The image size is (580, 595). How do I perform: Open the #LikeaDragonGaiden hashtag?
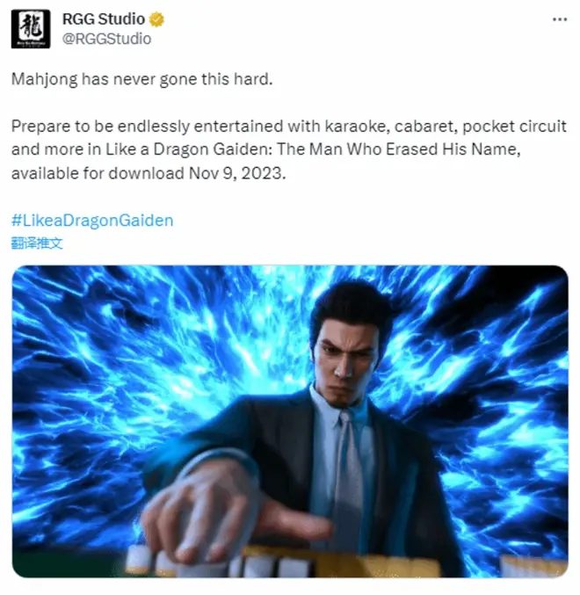pos(92,221)
